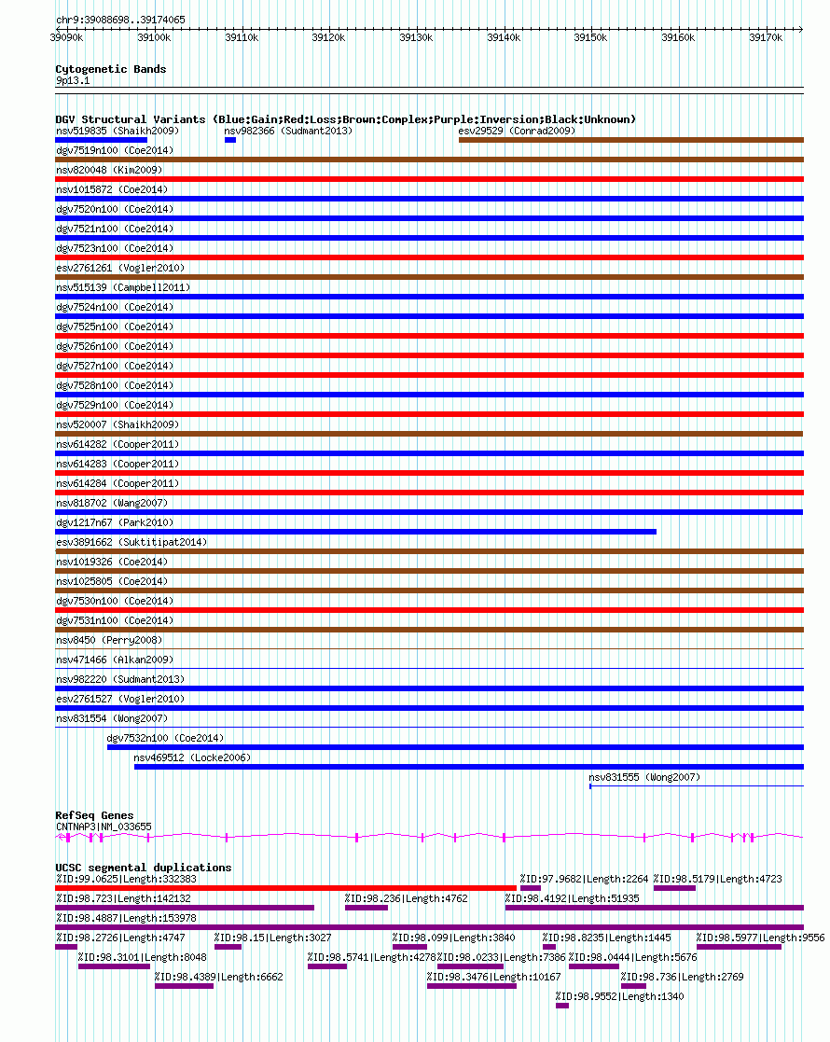This screenshot has height=1042, width=830.
Task: Click esv2761261 (Vogler2010) label
Action: coord(120,268)
